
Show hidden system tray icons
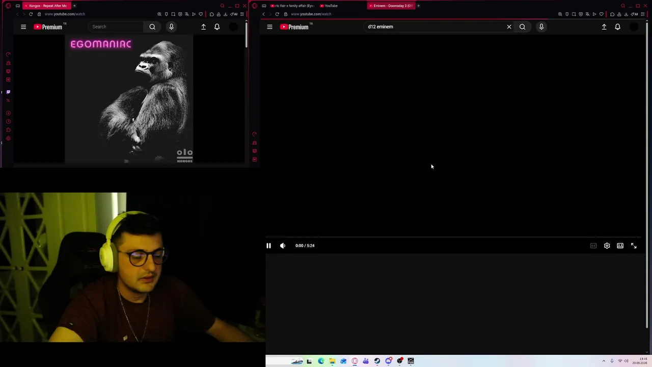(x=604, y=361)
